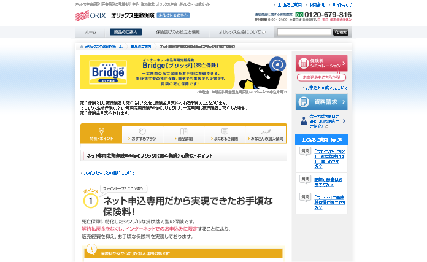Select the おすすめプラン tab
Image resolution: width=427 pixels, height=262 pixels.
click(142, 134)
